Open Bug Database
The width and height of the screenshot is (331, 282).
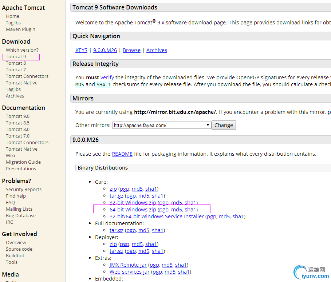point(21,215)
